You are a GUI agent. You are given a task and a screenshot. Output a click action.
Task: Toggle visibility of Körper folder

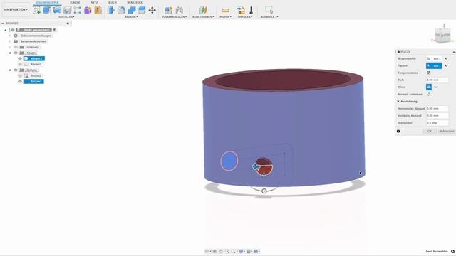tap(16, 53)
